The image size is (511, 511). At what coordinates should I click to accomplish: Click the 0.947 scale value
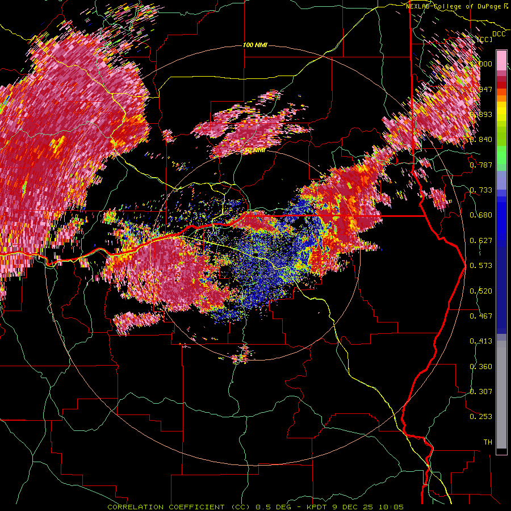[x=481, y=89]
